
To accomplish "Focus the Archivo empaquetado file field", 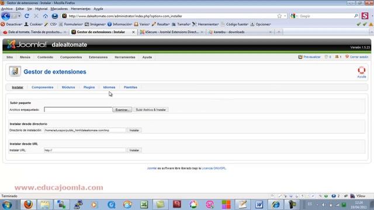I will 78,110.
